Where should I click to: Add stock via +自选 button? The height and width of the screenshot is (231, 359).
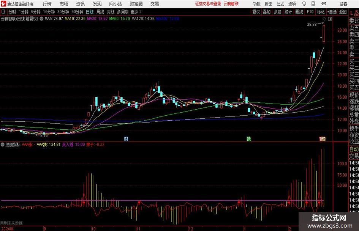(x=332, y=12)
